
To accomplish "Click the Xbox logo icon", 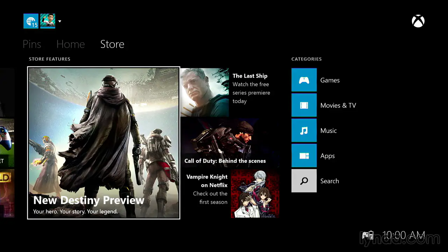I will 418,21.
